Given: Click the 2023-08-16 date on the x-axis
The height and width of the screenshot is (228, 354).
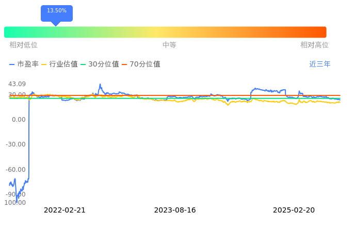Looking at the screenshot, I should click(175, 210).
